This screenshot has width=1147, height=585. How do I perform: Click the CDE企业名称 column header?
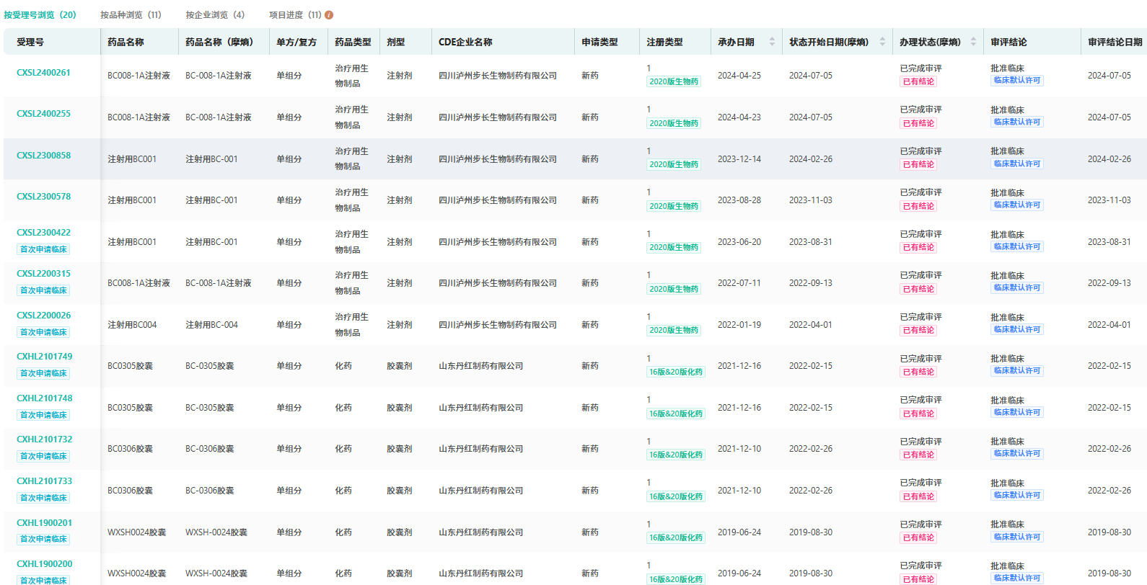[465, 42]
